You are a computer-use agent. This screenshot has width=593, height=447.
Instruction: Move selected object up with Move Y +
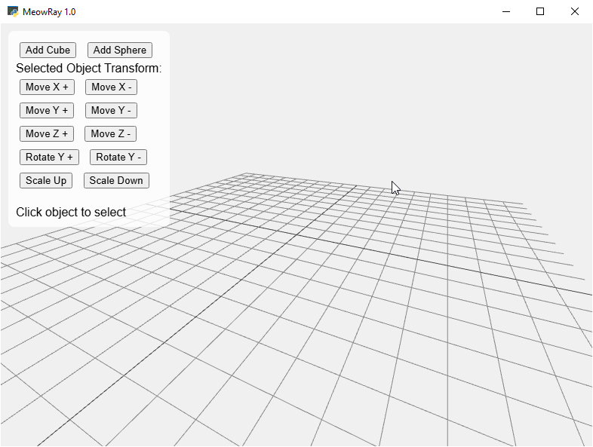[47, 111]
